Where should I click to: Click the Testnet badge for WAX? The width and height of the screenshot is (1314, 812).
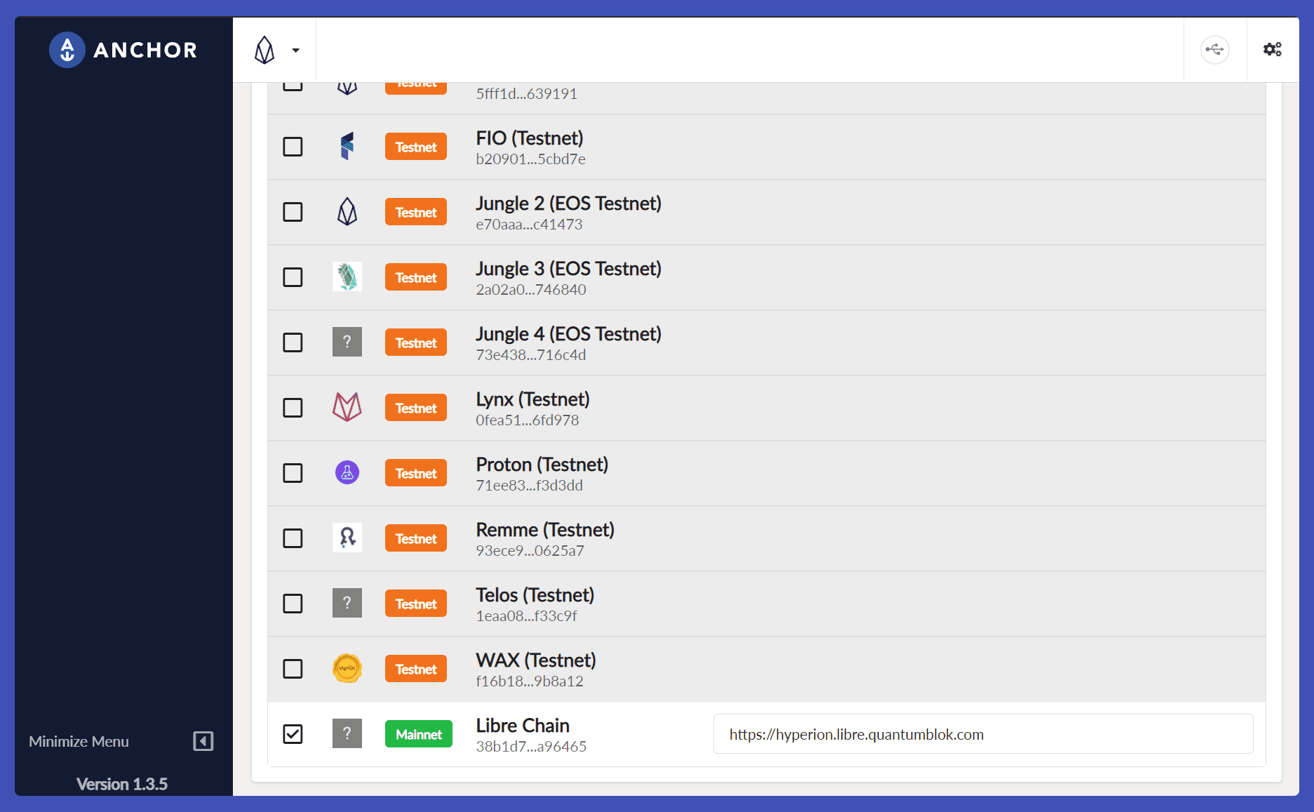tap(416, 669)
